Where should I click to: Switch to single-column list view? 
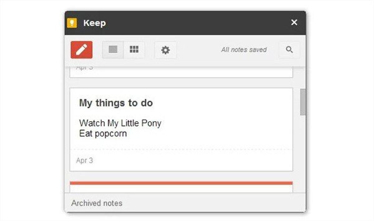(113, 49)
